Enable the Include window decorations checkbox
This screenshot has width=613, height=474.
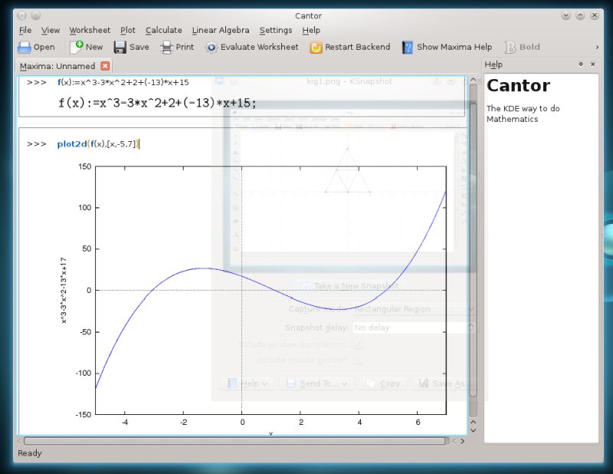(x=357, y=344)
